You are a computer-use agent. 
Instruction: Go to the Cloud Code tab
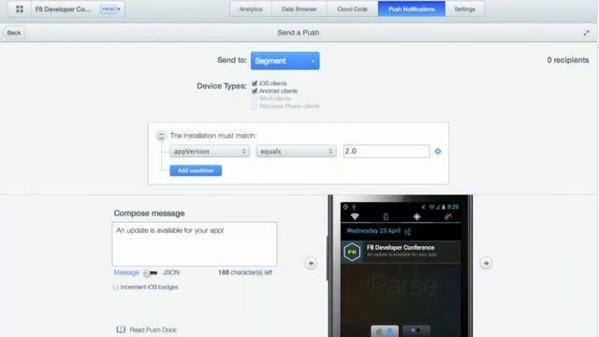tap(352, 8)
